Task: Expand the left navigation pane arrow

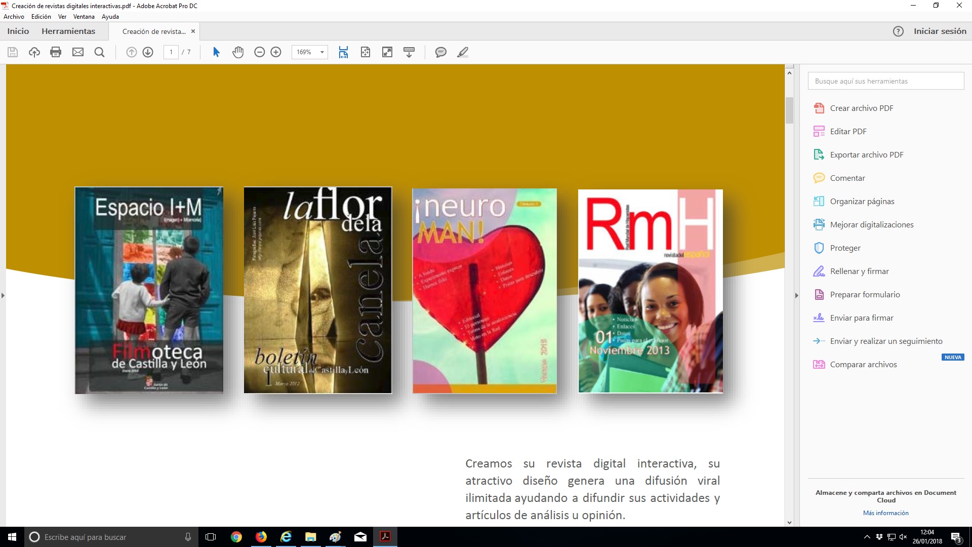Action: 3,295
